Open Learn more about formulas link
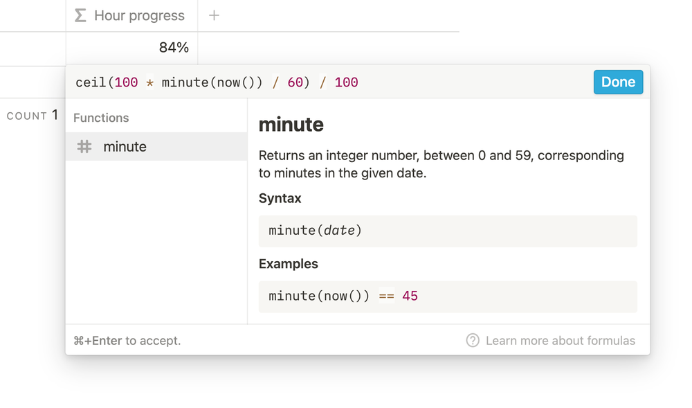The image size is (692, 408). click(560, 340)
